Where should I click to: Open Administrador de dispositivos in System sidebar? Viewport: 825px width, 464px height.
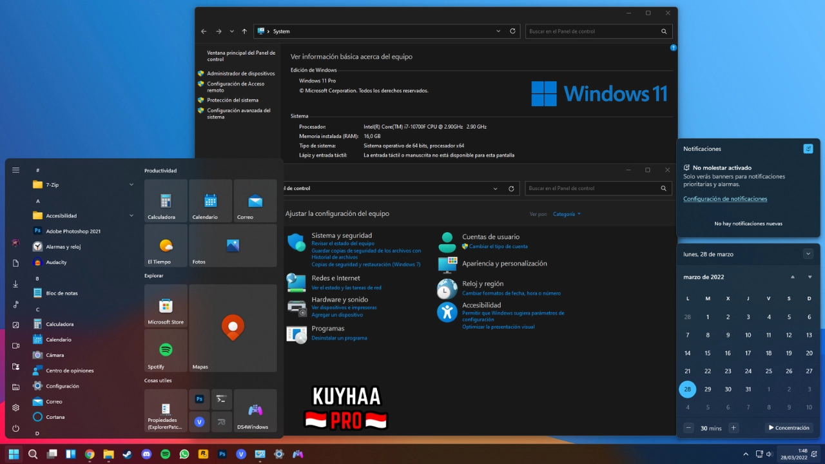coord(241,73)
